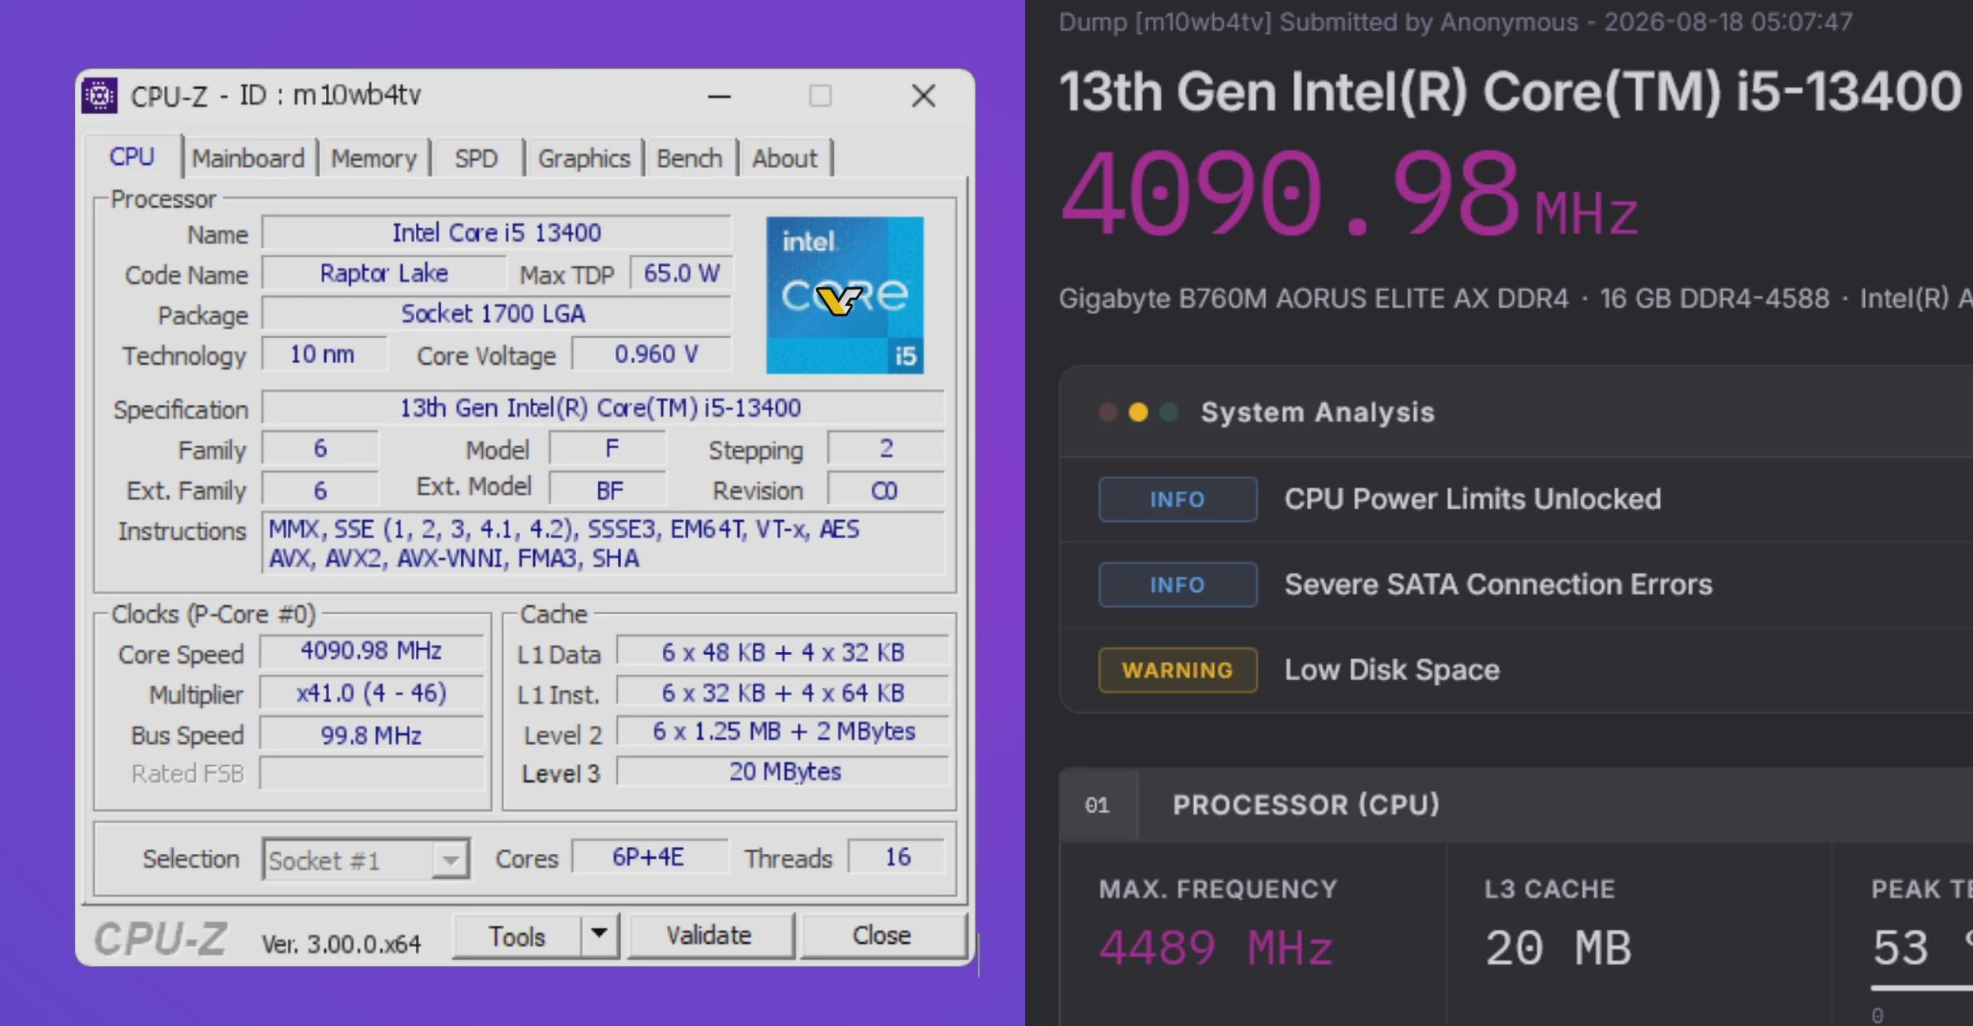Click the large '4090.98 MHz' frequency readout

1349,195
